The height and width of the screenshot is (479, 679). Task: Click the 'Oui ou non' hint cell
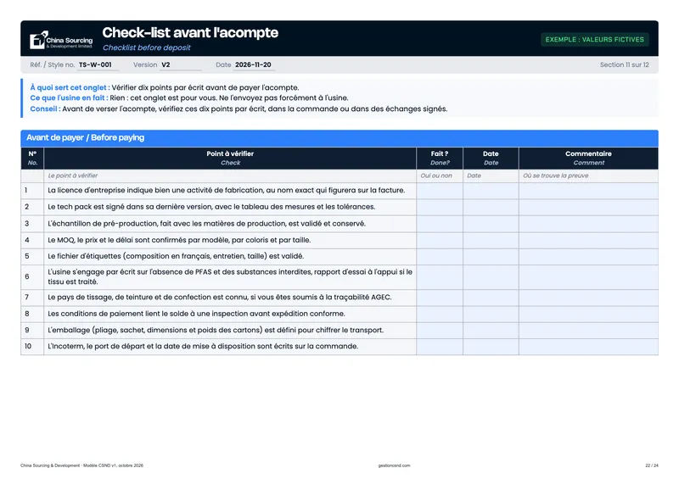(440, 175)
